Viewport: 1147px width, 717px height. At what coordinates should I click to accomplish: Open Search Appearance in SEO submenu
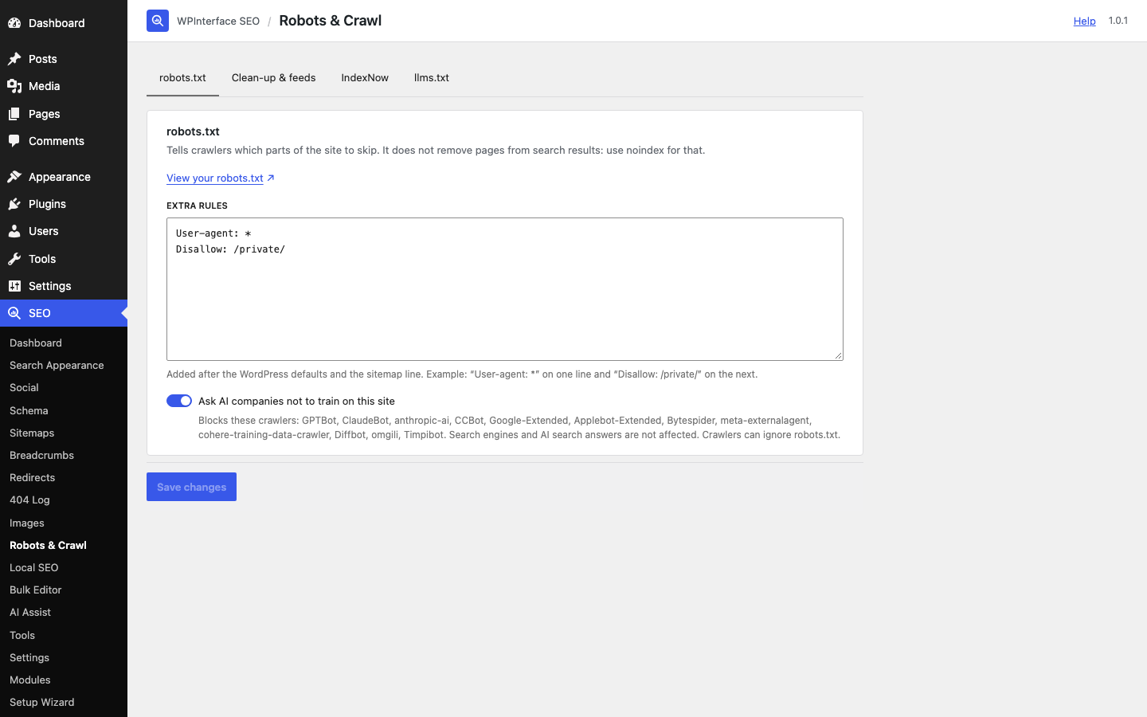point(57,365)
